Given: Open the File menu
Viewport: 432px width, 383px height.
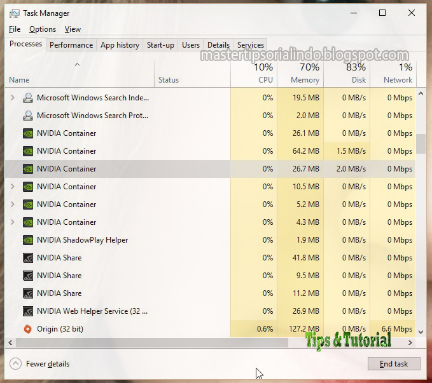Looking at the screenshot, I should (15, 29).
